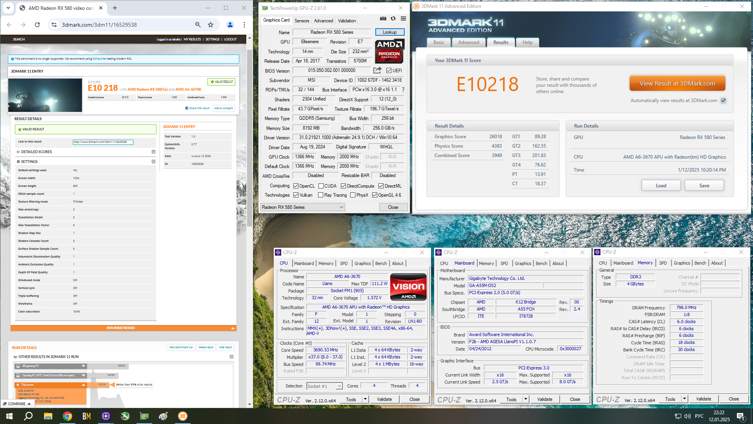
Task: Open the Socket #1 selection dropdown
Action: [x=324, y=386]
